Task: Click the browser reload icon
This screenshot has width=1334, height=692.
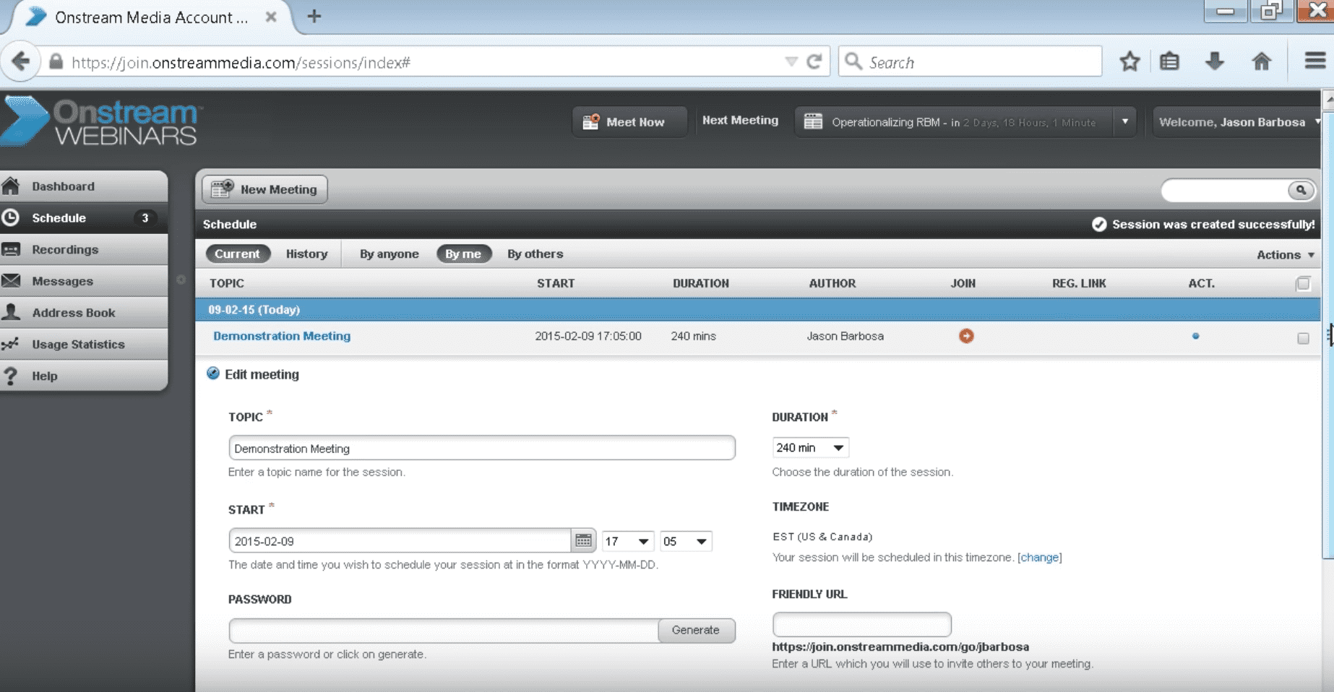Action: 814,62
